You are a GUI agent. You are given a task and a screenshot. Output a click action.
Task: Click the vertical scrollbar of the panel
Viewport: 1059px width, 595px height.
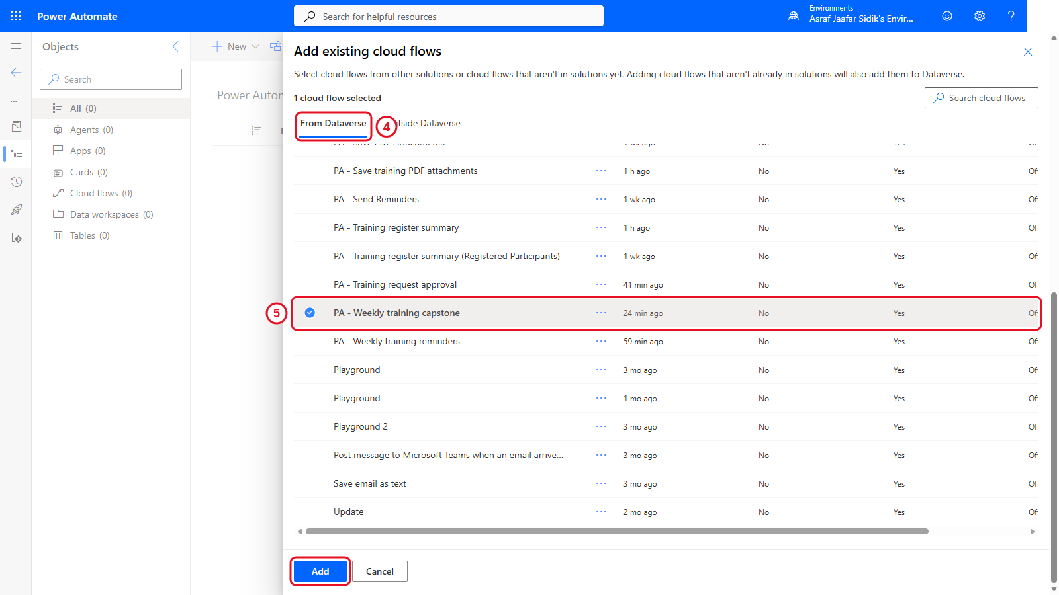coord(1054,436)
